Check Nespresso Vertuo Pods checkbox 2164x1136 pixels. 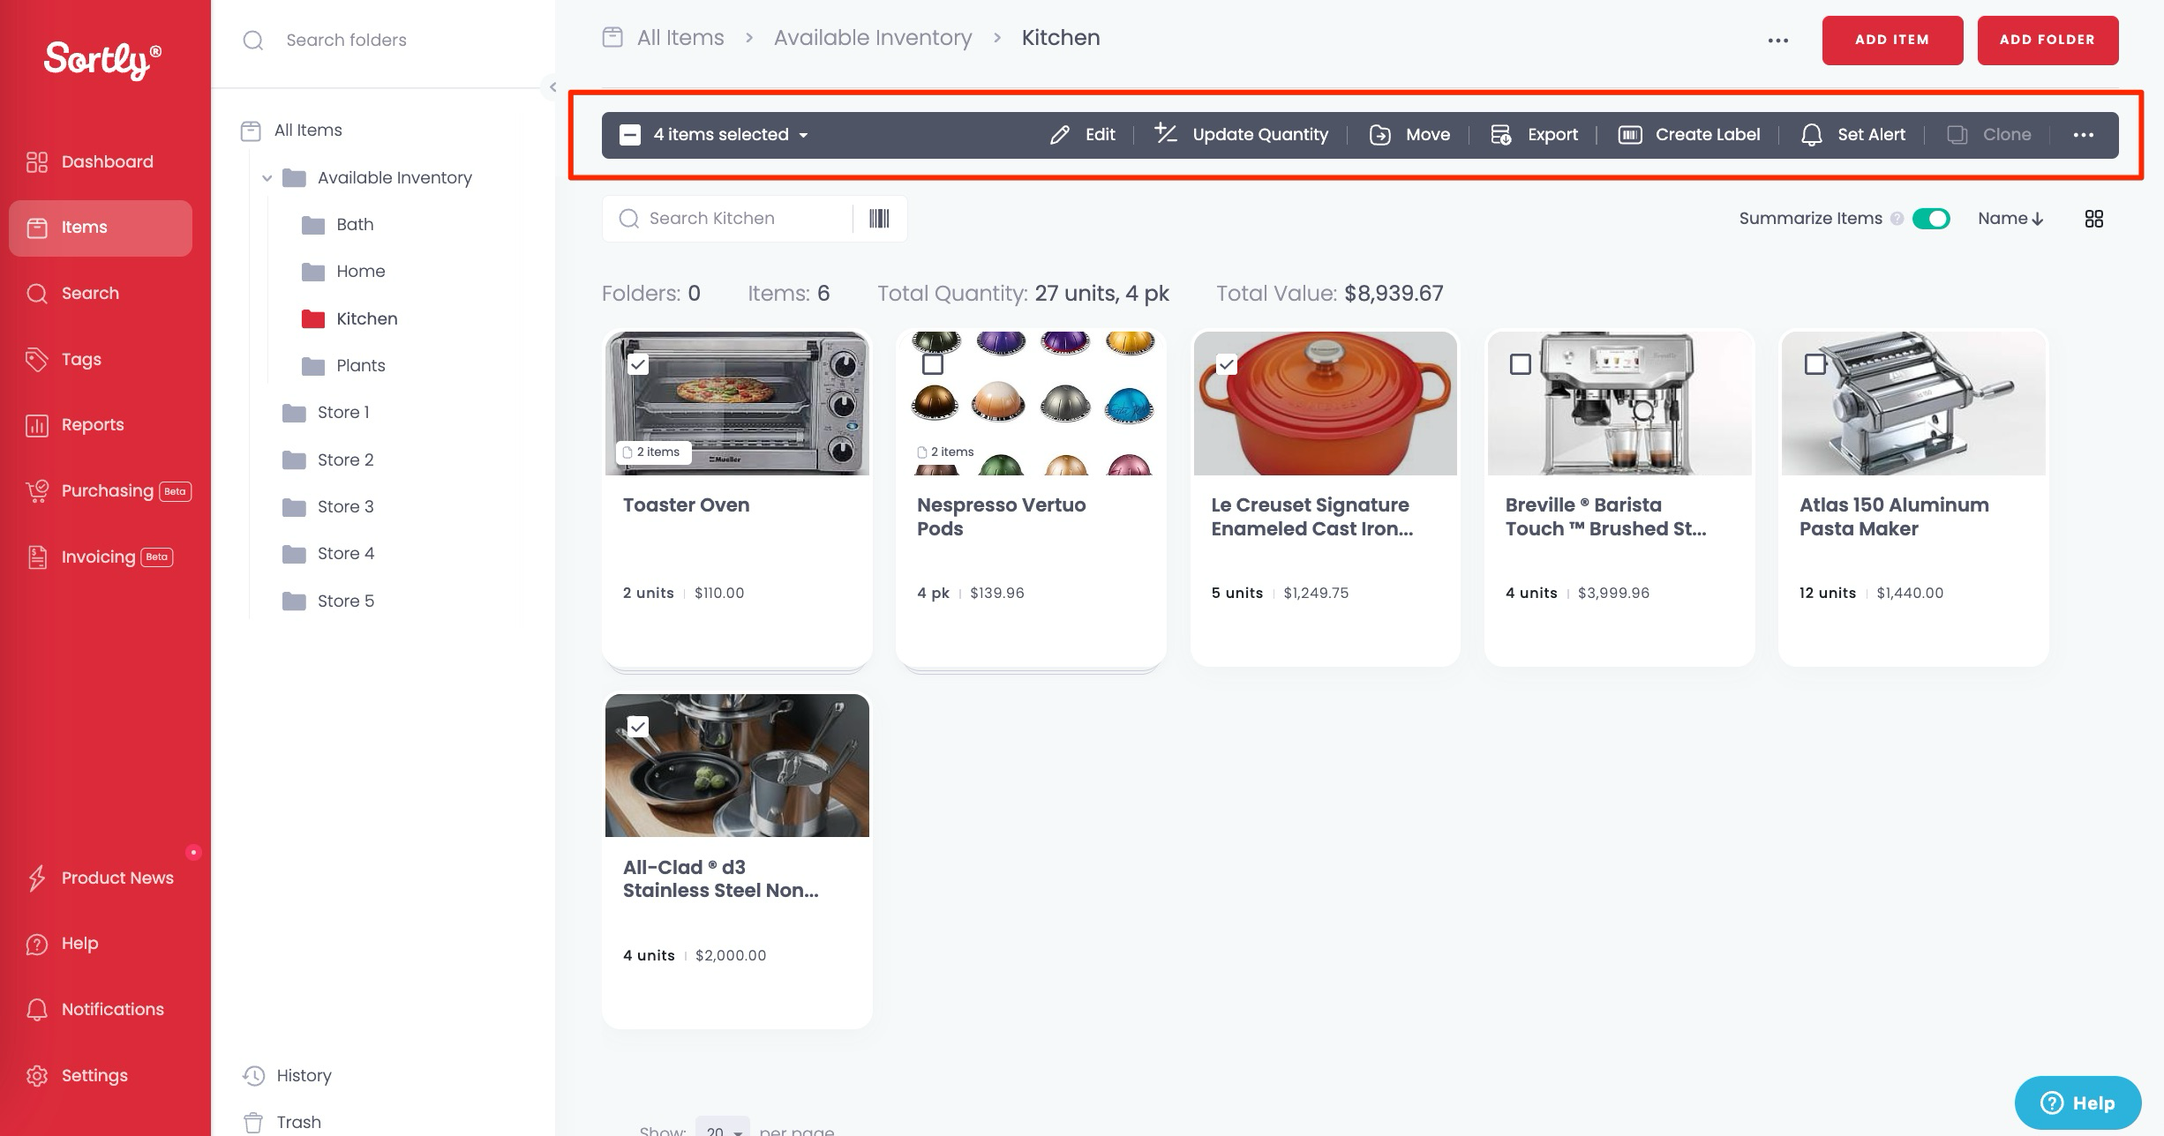click(x=933, y=364)
